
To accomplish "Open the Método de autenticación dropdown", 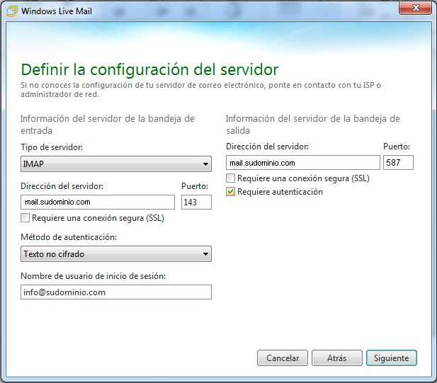I will click(116, 253).
